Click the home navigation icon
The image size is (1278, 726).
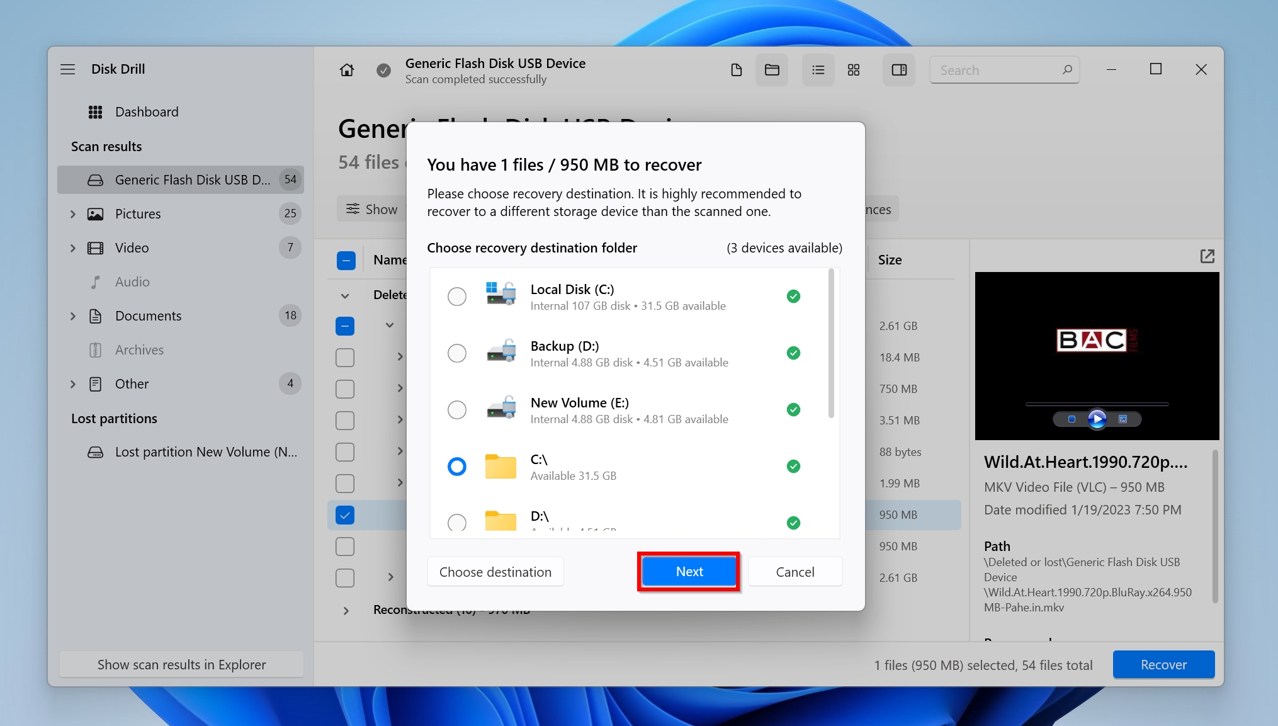[346, 69]
